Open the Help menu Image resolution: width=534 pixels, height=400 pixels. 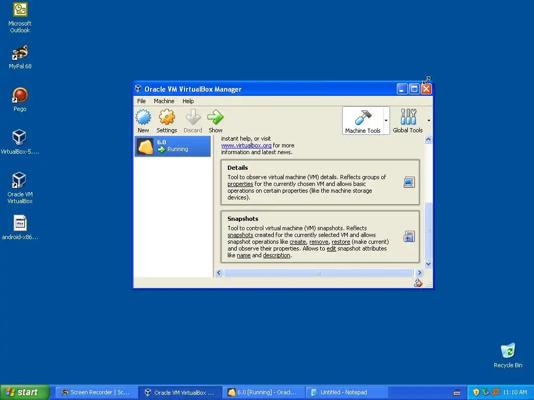pyautogui.click(x=188, y=101)
